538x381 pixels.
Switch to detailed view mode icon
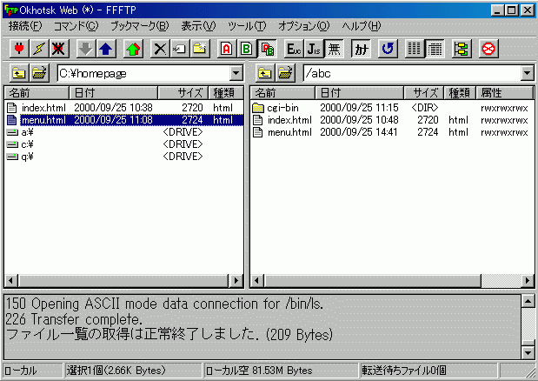[435, 49]
